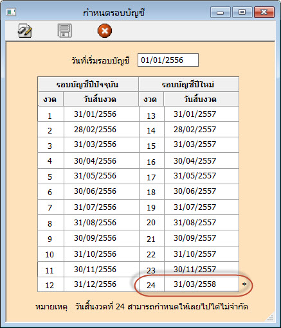Image resolution: width=281 pixels, height=328 pixels.
Task: Select cell 31/03/2557 for period 15
Action: coord(201,144)
